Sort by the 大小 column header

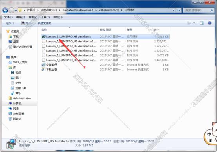[x=157, y=30]
